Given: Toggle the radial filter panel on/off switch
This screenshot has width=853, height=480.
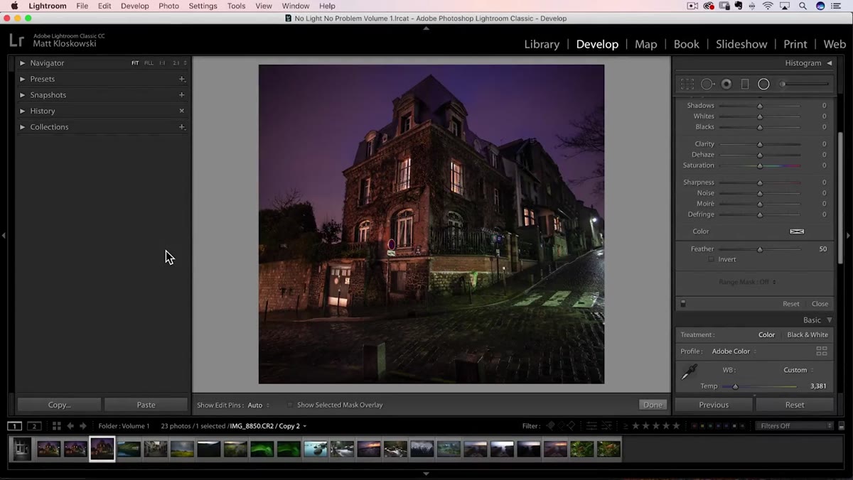Looking at the screenshot, I should point(683,303).
